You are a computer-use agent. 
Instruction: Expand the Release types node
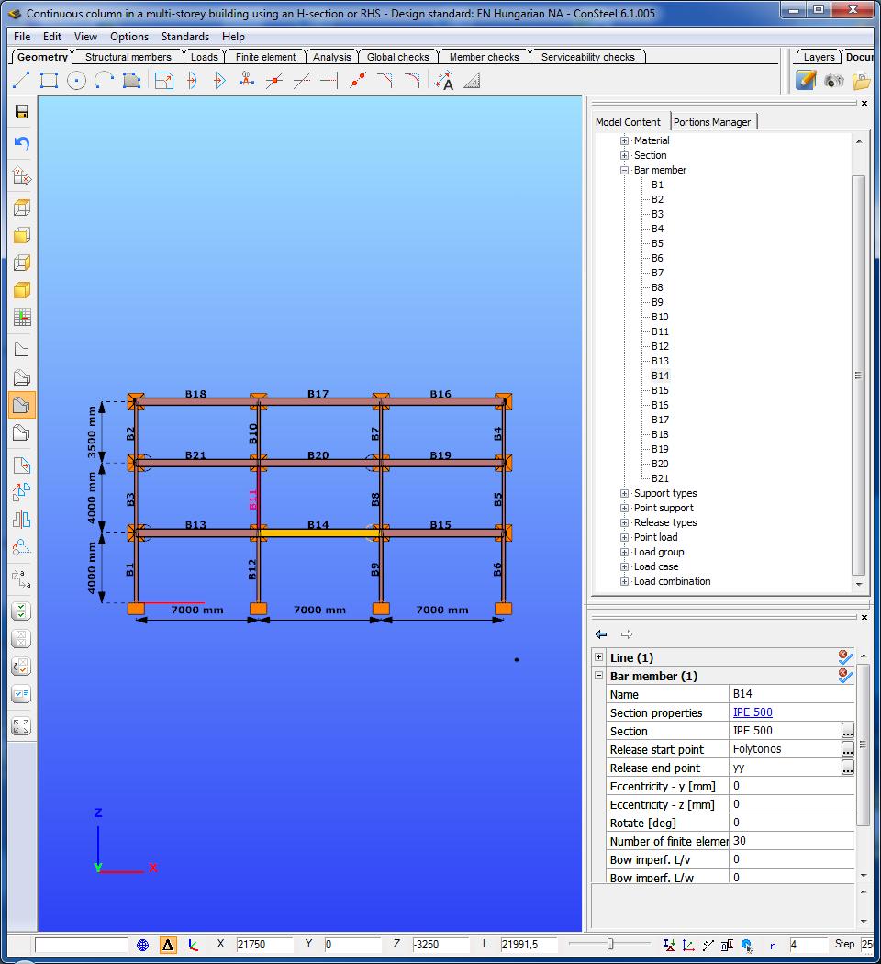(624, 522)
